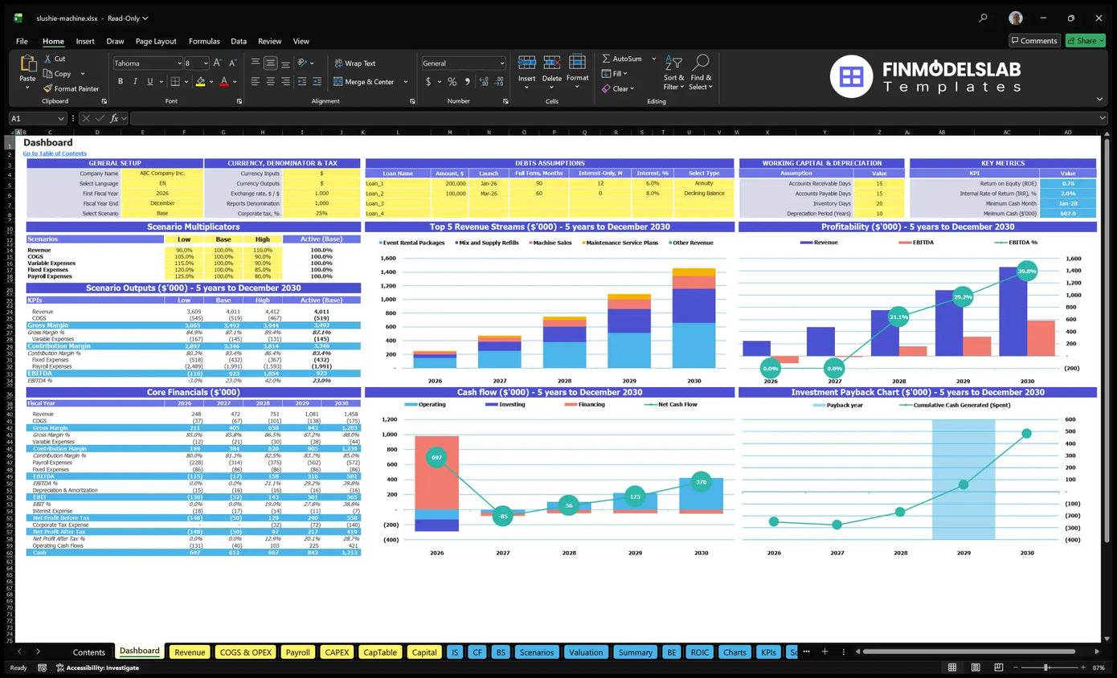Expand the Merge & Center dropdown arrow

pos(405,82)
